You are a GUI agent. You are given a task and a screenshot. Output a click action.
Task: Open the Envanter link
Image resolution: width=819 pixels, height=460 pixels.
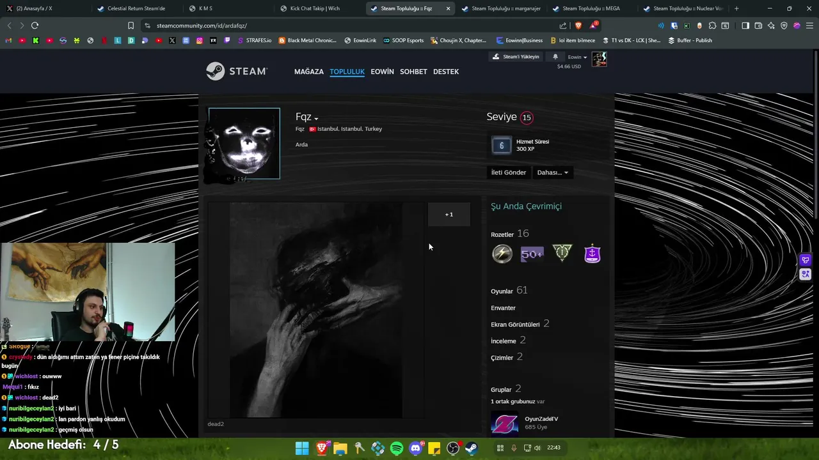[x=503, y=308]
